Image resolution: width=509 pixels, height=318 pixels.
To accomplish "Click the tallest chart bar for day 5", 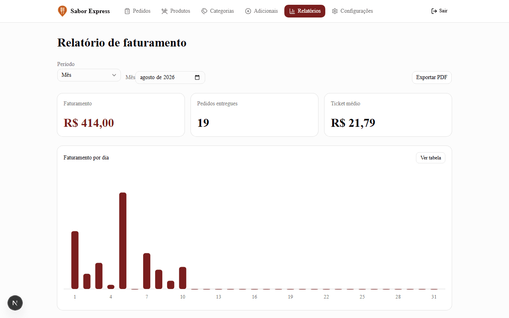I will pos(123,241).
